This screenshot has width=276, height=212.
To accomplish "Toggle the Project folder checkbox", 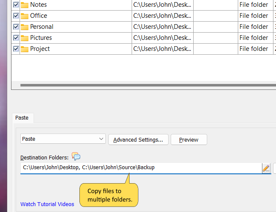I will [x=16, y=49].
